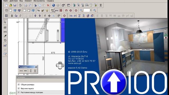Copy selection icon in toolbar

pos(40,5)
